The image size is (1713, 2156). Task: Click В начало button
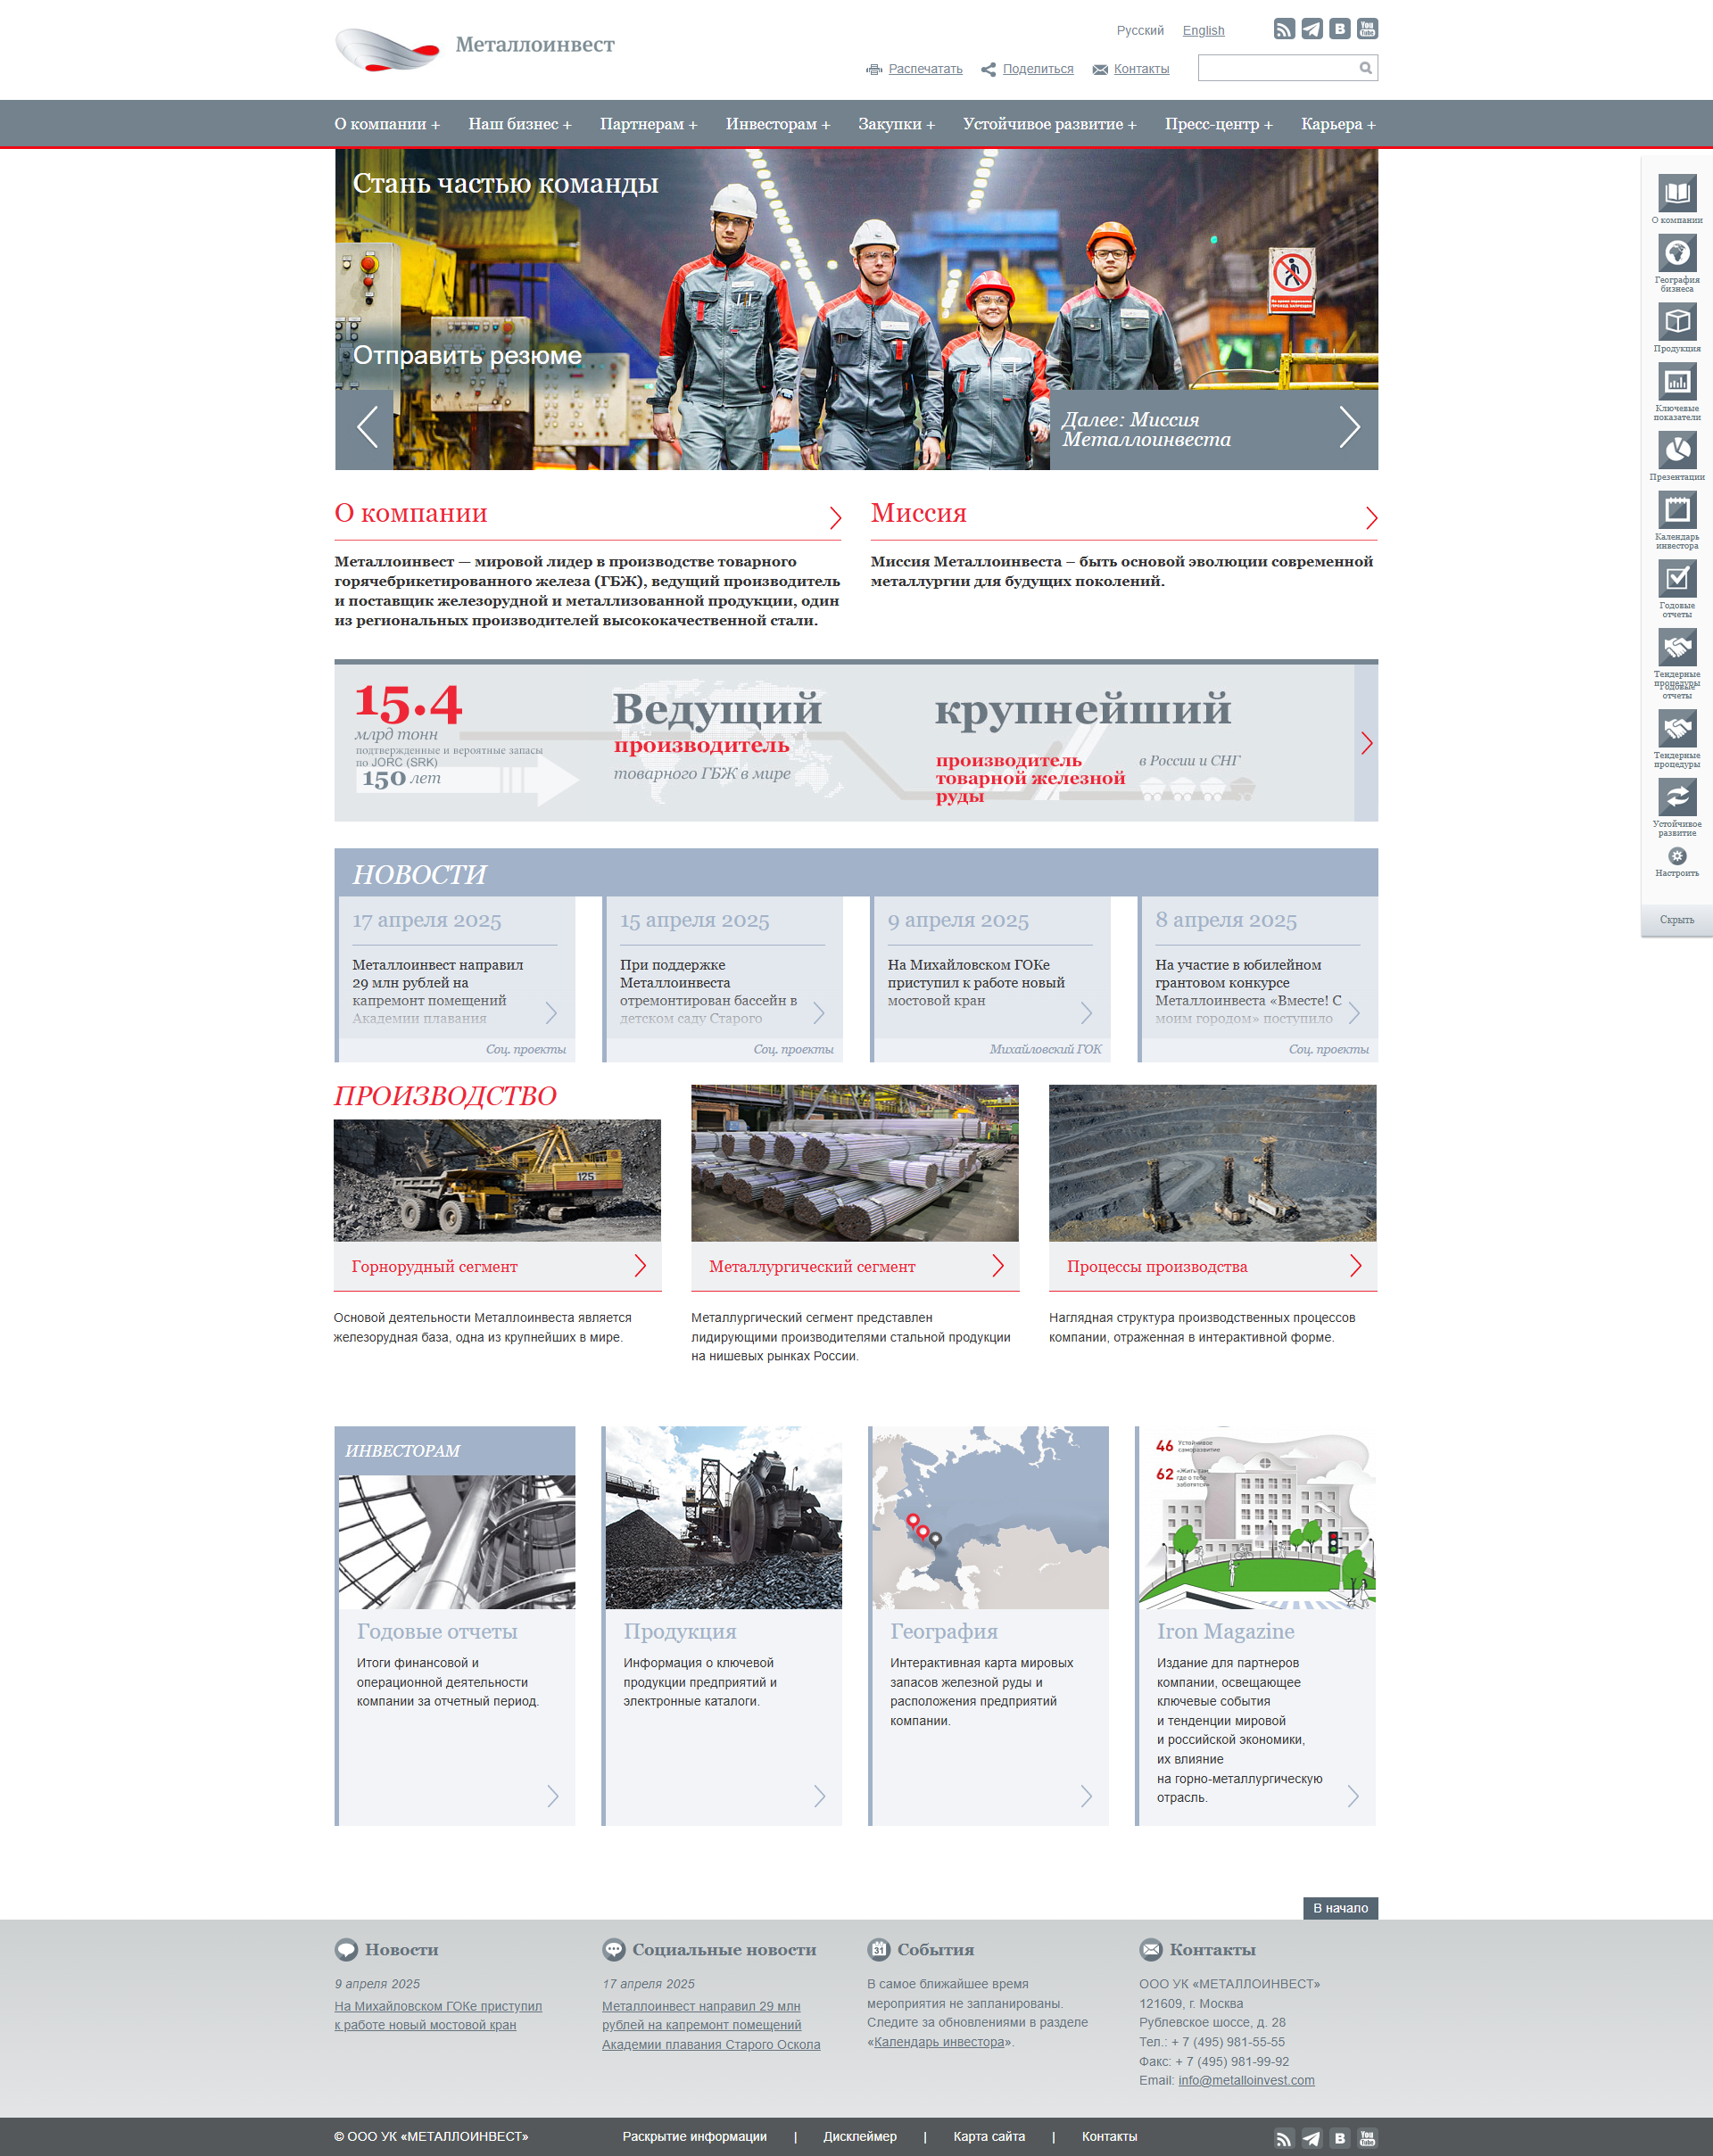1339,1908
